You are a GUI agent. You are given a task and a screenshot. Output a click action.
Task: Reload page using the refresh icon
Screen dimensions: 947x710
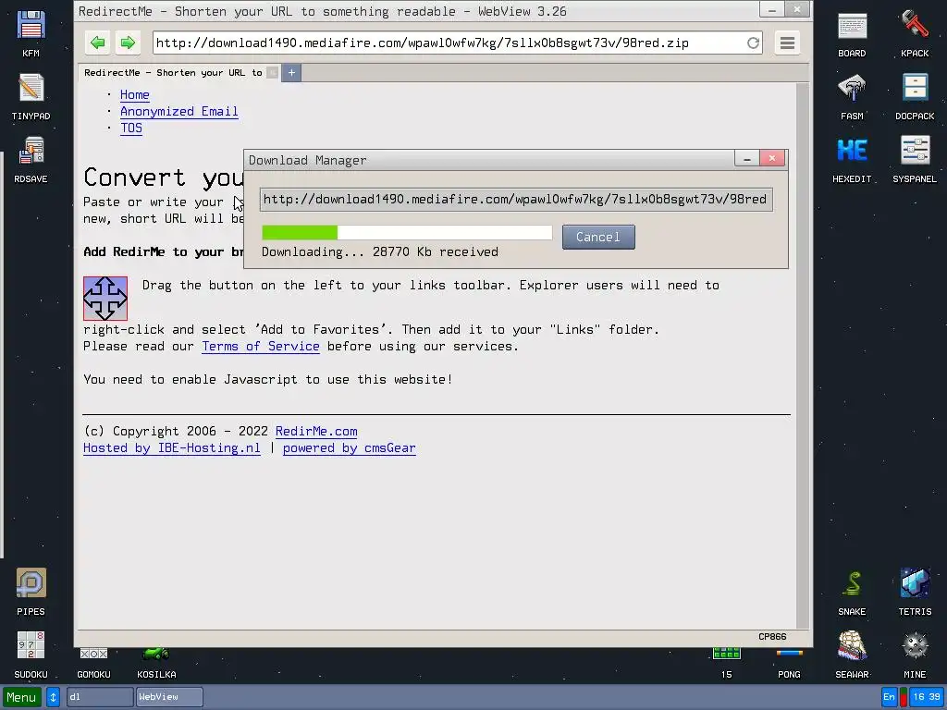tap(753, 43)
